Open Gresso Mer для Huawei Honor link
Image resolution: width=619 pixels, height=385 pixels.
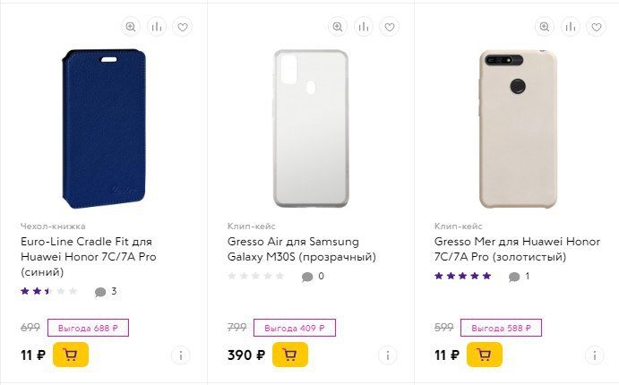[x=517, y=249]
